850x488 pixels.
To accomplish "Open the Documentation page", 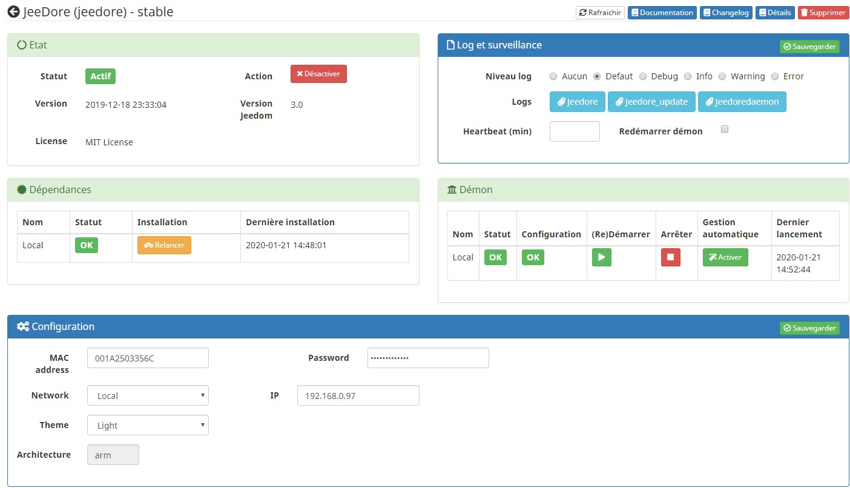I will pyautogui.click(x=661, y=13).
